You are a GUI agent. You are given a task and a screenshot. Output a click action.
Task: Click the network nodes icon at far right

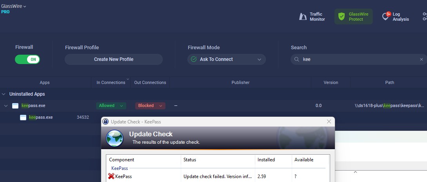pos(424,17)
